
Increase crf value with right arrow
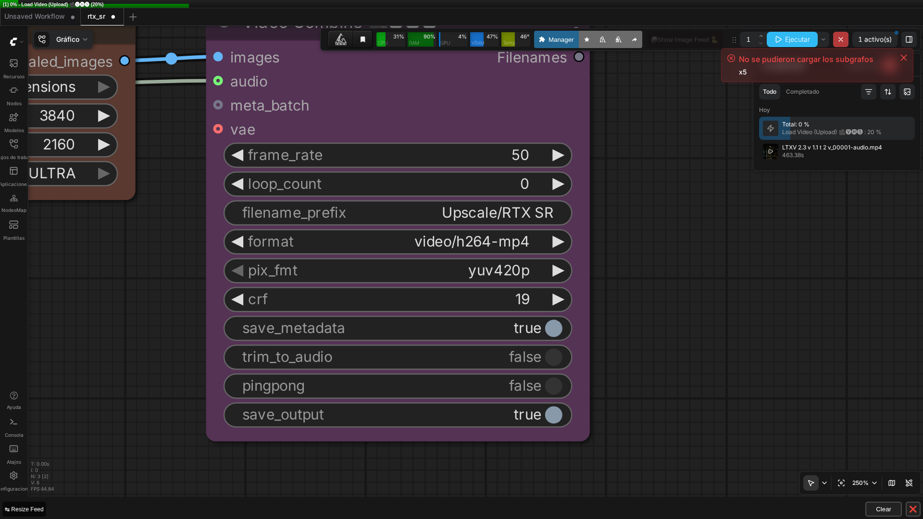tap(558, 299)
